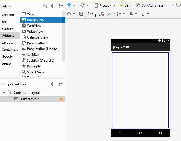Open the Palette gear settings menu
This screenshot has height=141, width=181.
pos(53,6)
